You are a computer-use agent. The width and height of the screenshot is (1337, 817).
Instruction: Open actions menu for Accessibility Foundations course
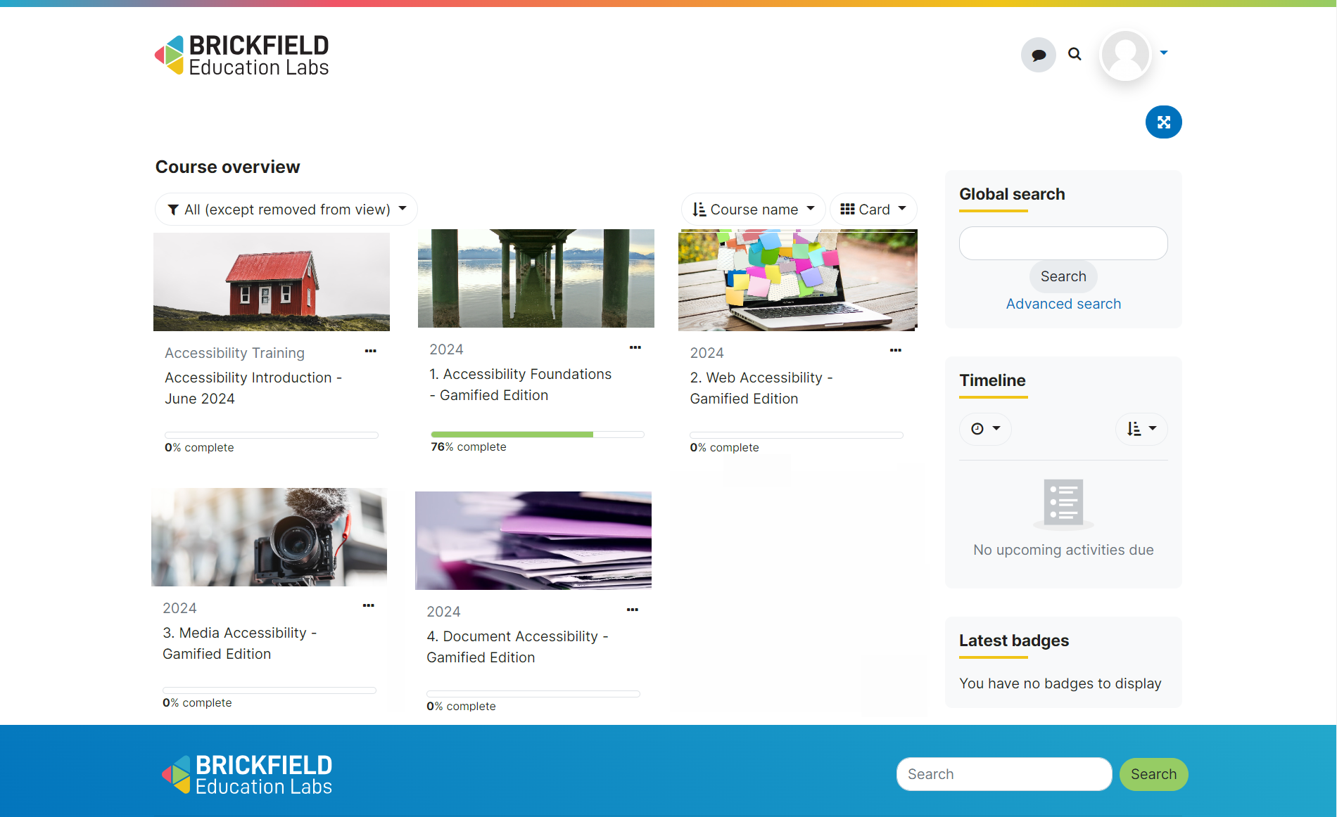point(635,347)
